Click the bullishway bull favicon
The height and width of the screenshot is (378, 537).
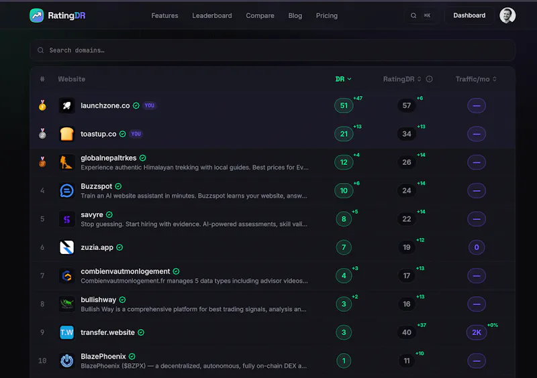coord(66,304)
